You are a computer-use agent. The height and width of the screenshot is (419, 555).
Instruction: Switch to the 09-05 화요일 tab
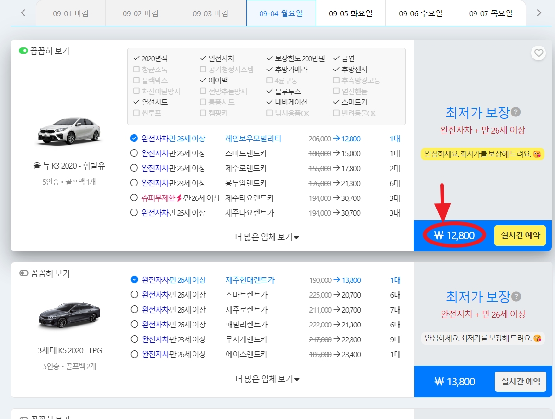[x=351, y=13]
